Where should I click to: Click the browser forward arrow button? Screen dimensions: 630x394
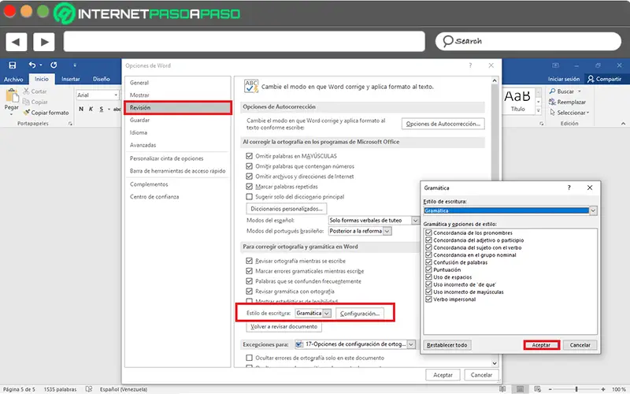(44, 42)
